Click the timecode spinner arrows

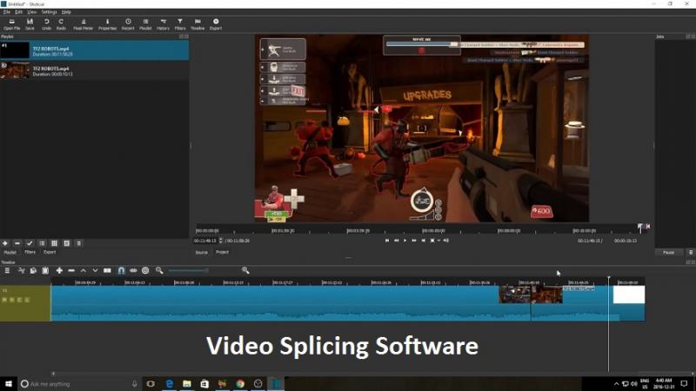coord(221,241)
